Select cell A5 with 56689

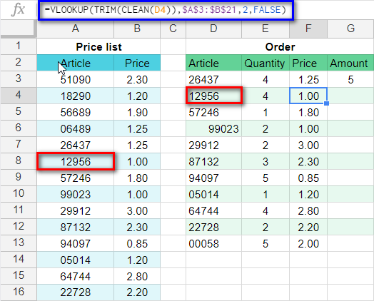click(x=76, y=112)
